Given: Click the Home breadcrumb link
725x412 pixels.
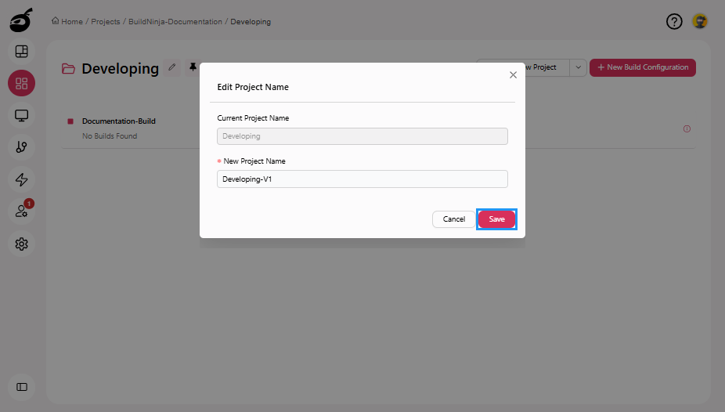Looking at the screenshot, I should click(x=67, y=21).
